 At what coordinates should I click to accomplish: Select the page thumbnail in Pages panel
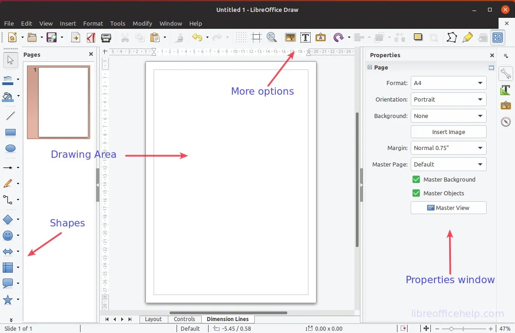(59, 102)
